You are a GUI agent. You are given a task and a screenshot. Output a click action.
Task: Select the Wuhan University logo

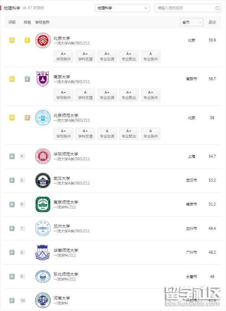click(x=43, y=180)
